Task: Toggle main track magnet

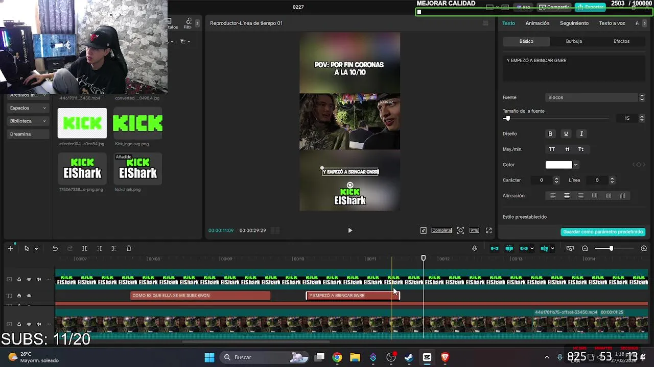Action: [x=494, y=248]
